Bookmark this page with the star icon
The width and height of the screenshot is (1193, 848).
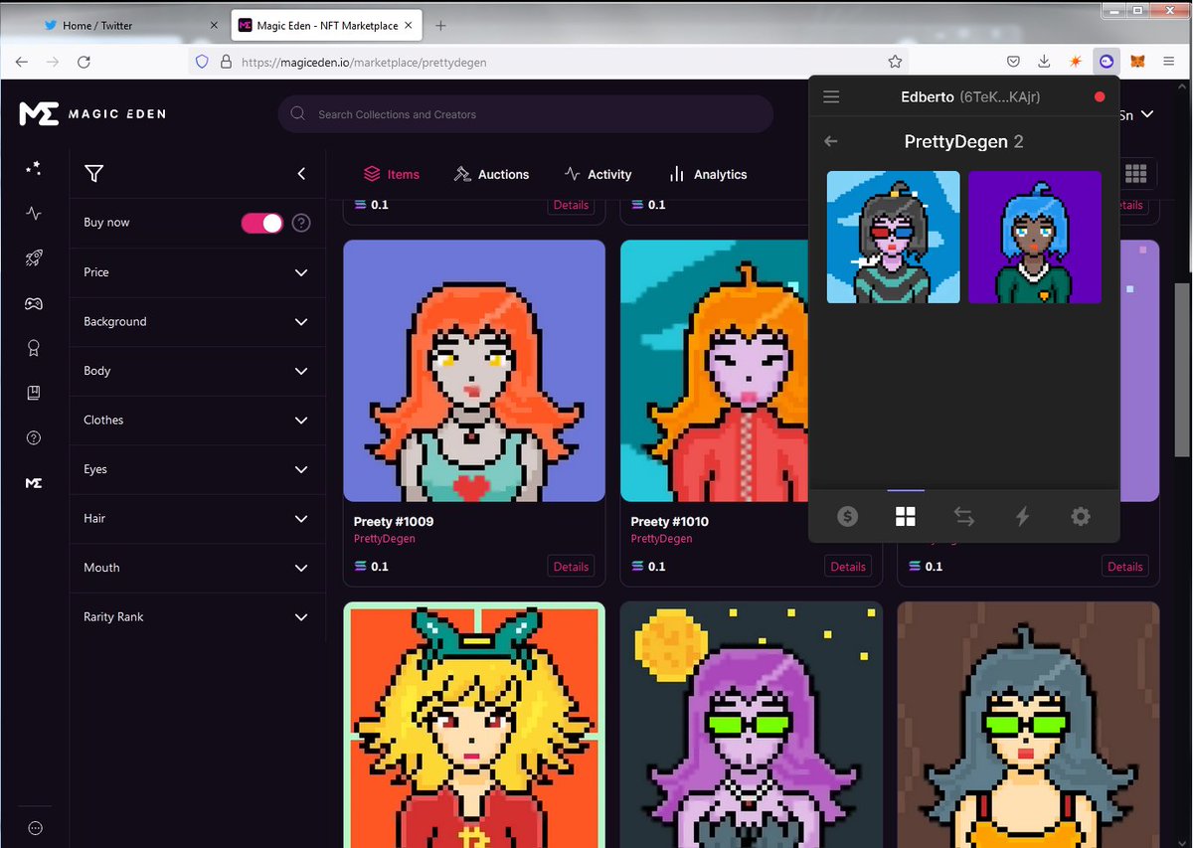click(x=895, y=62)
